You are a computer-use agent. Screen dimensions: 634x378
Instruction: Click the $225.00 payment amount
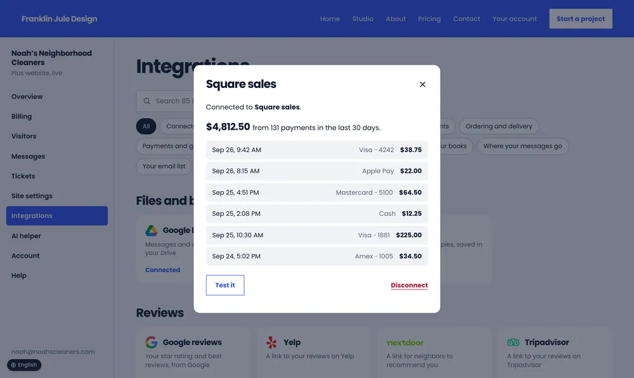click(x=409, y=235)
